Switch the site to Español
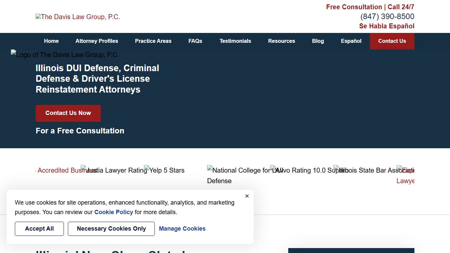Viewport: 450px width, 253px height. pos(351,41)
